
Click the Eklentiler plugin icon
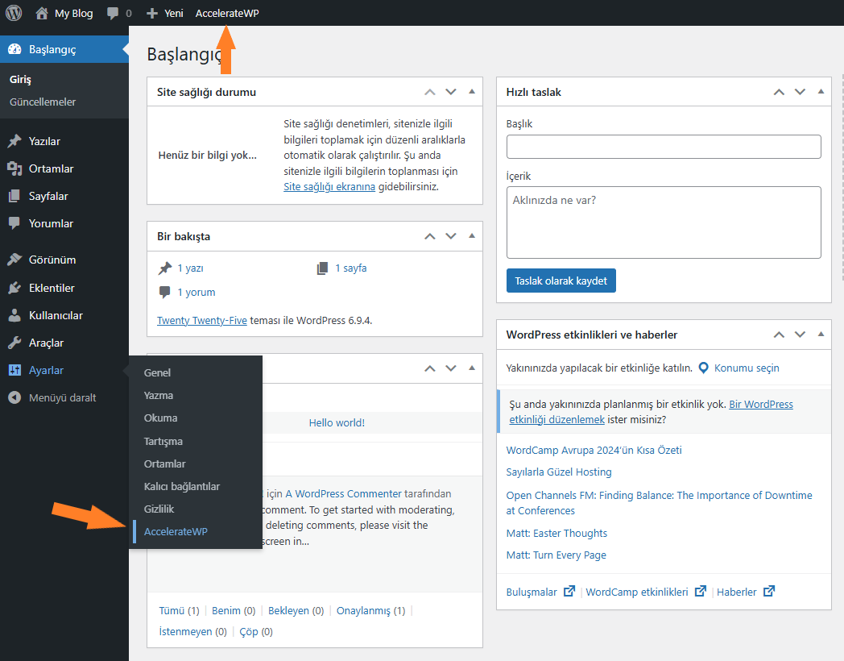(x=14, y=288)
